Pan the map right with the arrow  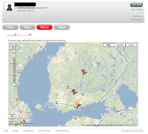(18, 48)
